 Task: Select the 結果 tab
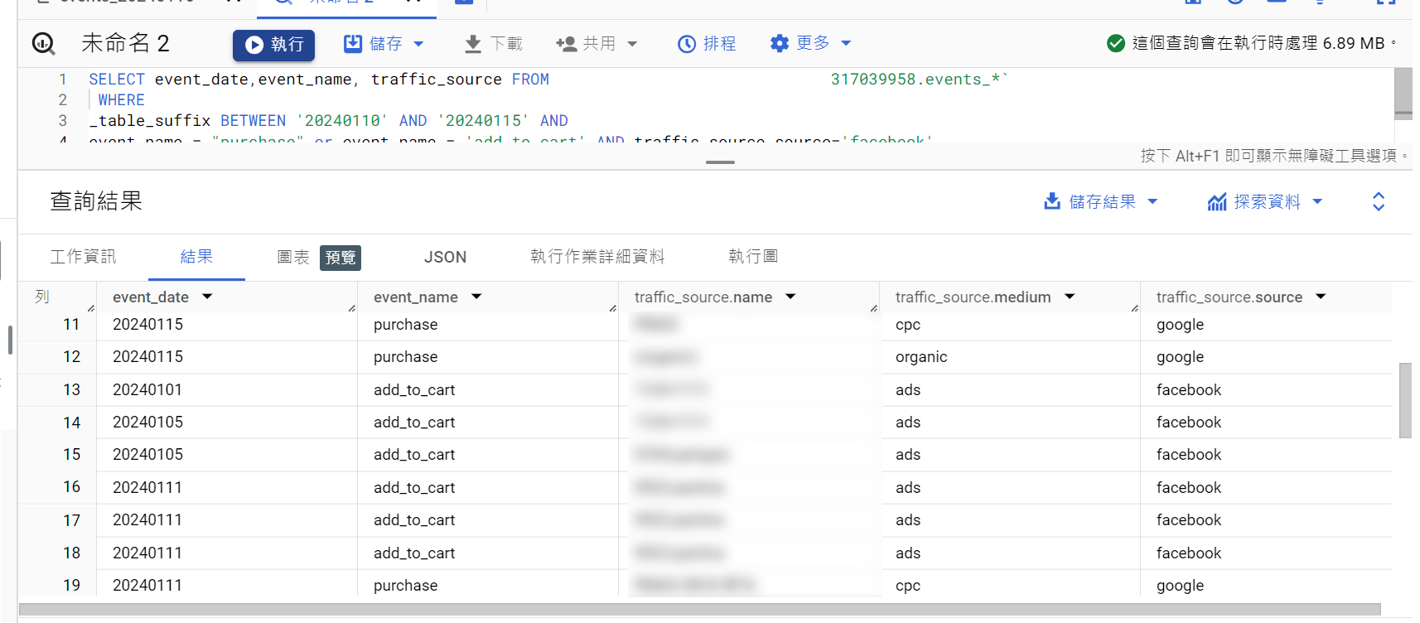pyautogui.click(x=196, y=257)
